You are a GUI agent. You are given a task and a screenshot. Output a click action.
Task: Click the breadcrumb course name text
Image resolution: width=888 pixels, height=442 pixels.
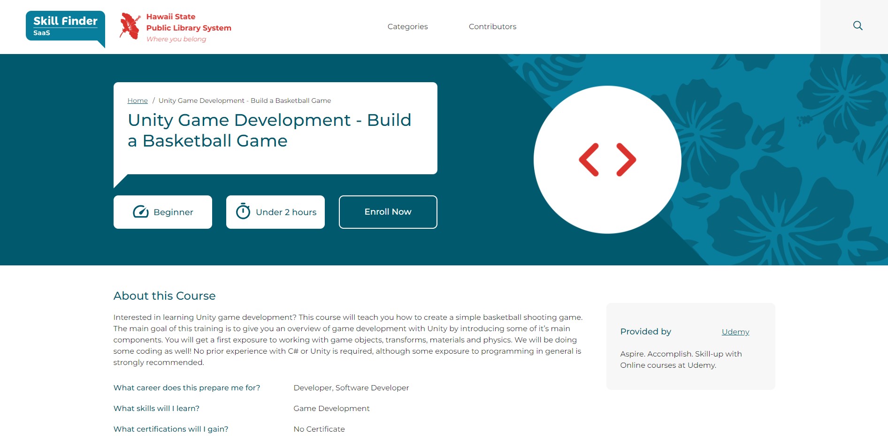point(245,101)
